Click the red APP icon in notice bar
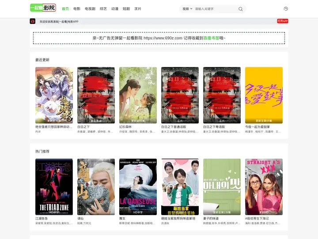The image size is (318, 239). [x=33, y=21]
